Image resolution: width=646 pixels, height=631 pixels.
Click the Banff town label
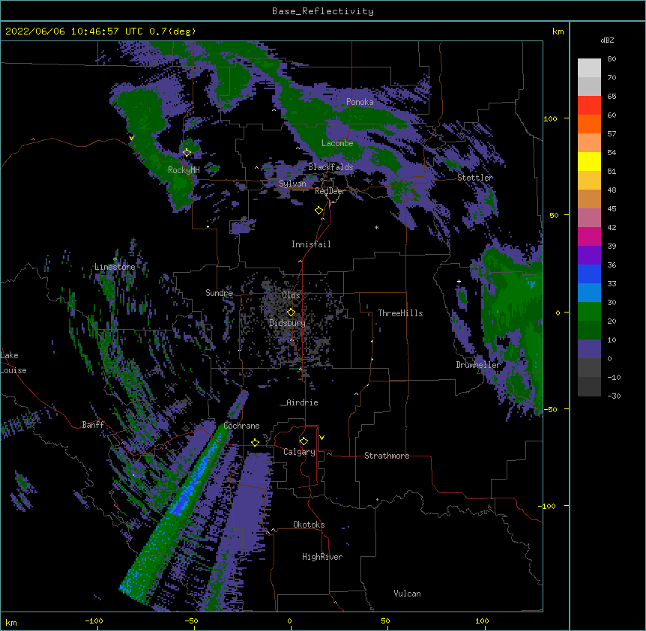93,425
